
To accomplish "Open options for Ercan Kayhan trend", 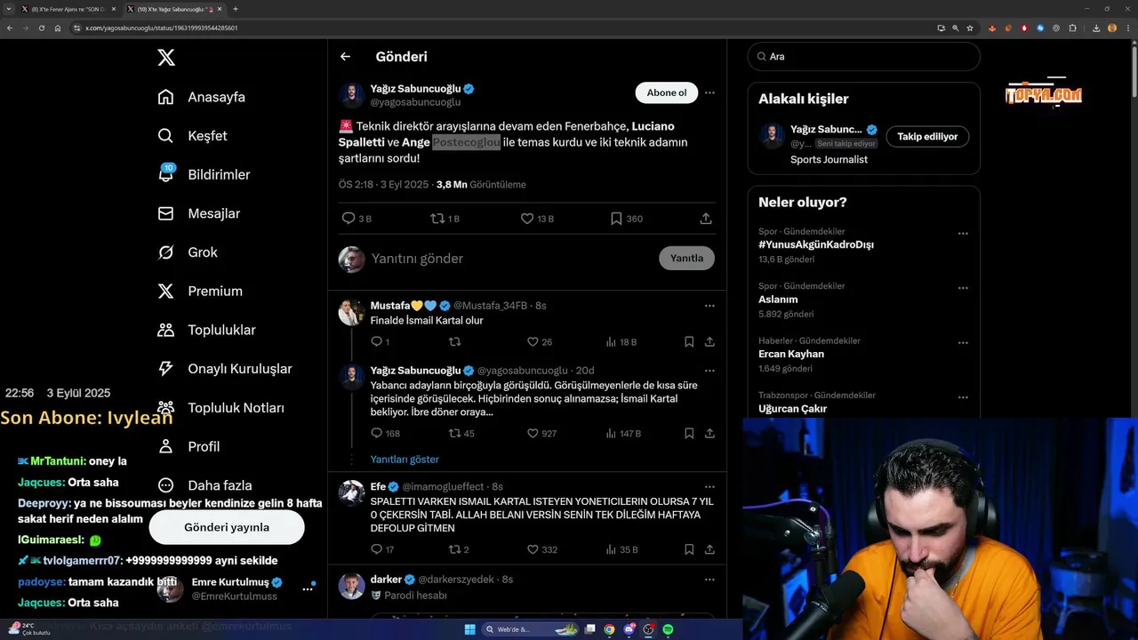I will click(x=963, y=343).
